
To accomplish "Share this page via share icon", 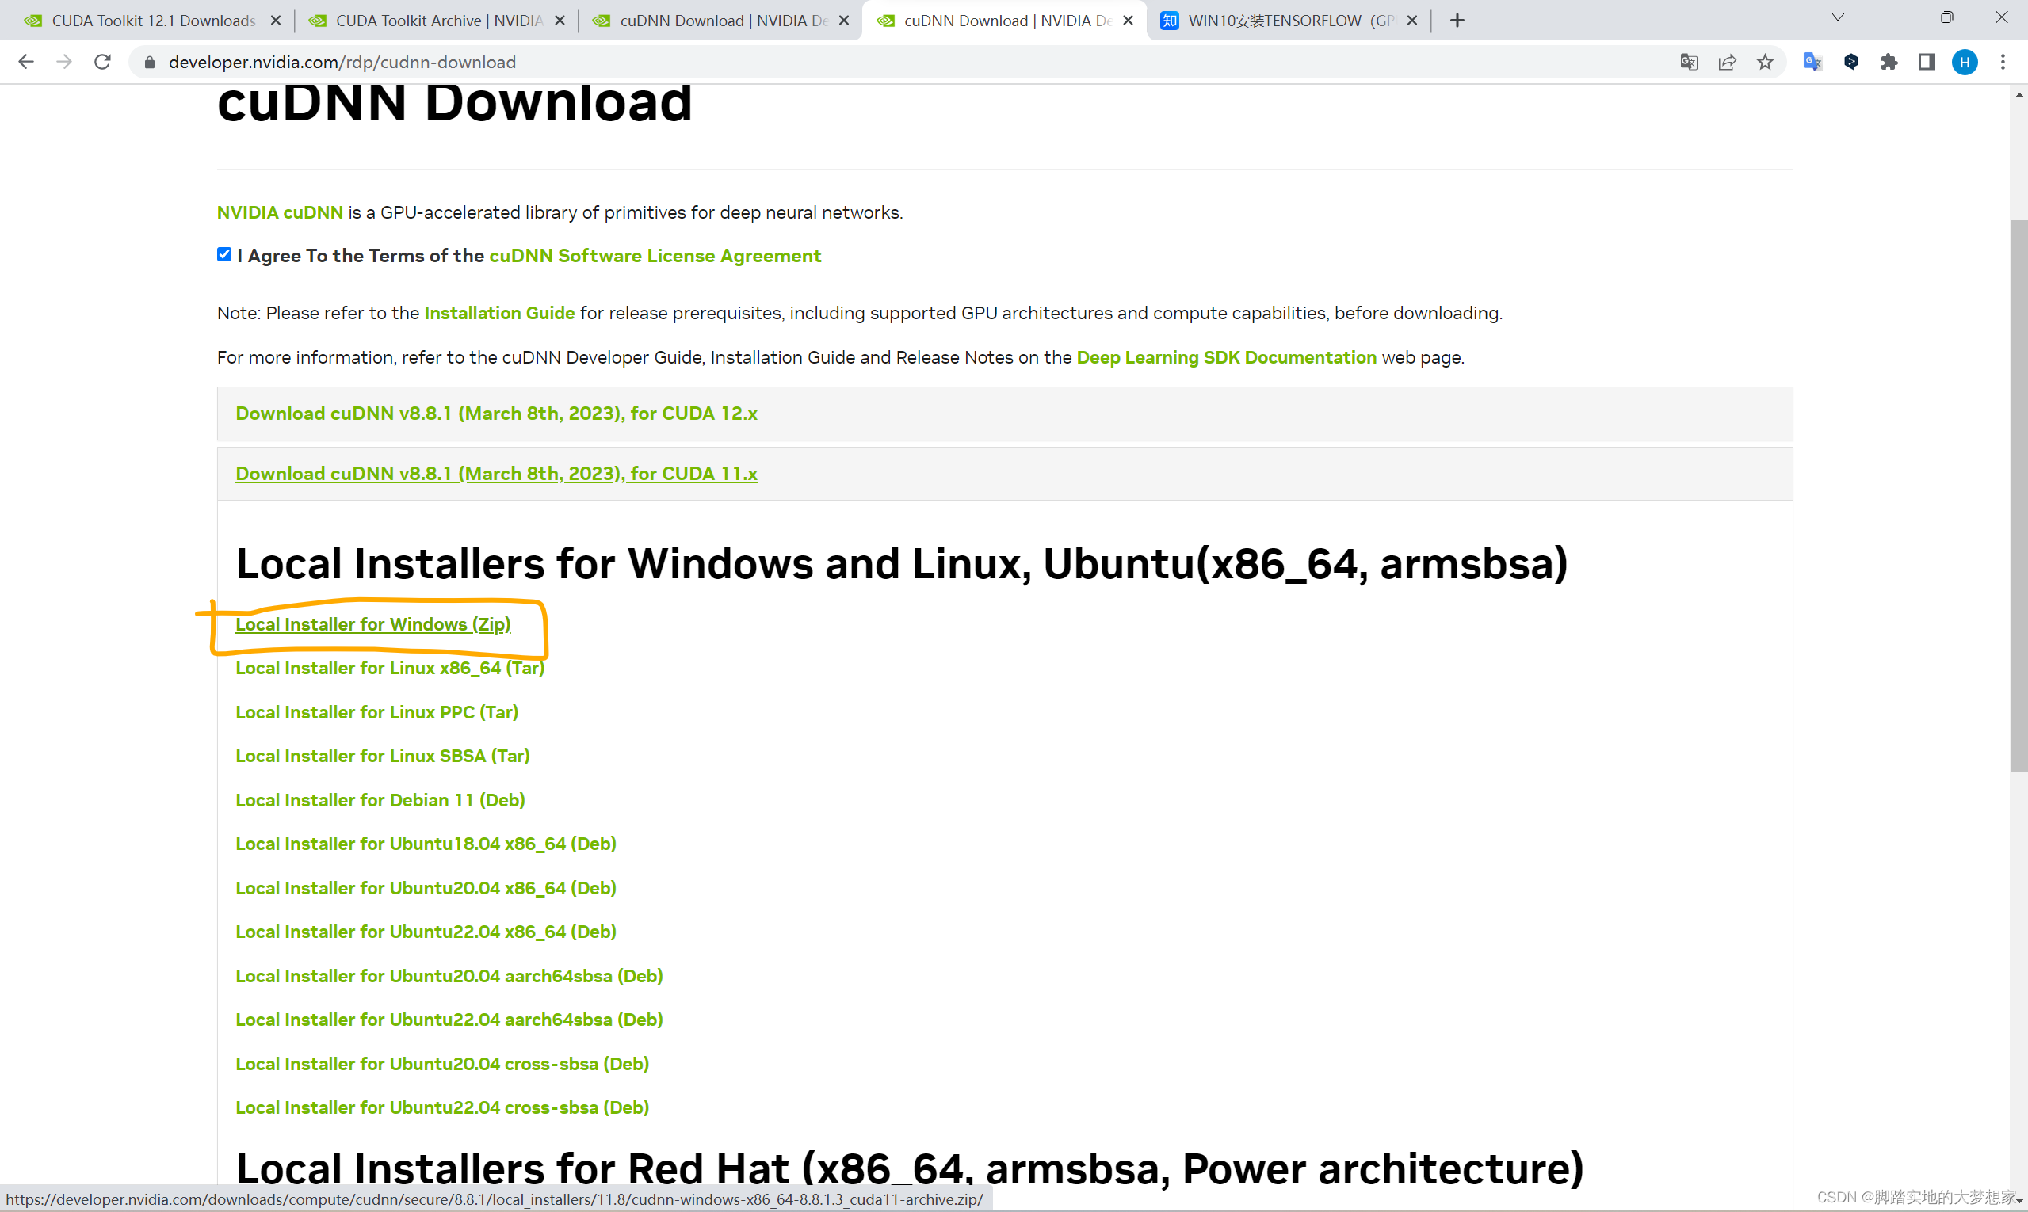I will click(1728, 62).
